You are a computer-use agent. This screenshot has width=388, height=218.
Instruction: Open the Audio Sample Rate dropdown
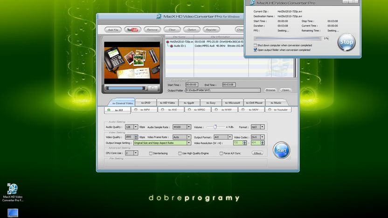(188, 127)
